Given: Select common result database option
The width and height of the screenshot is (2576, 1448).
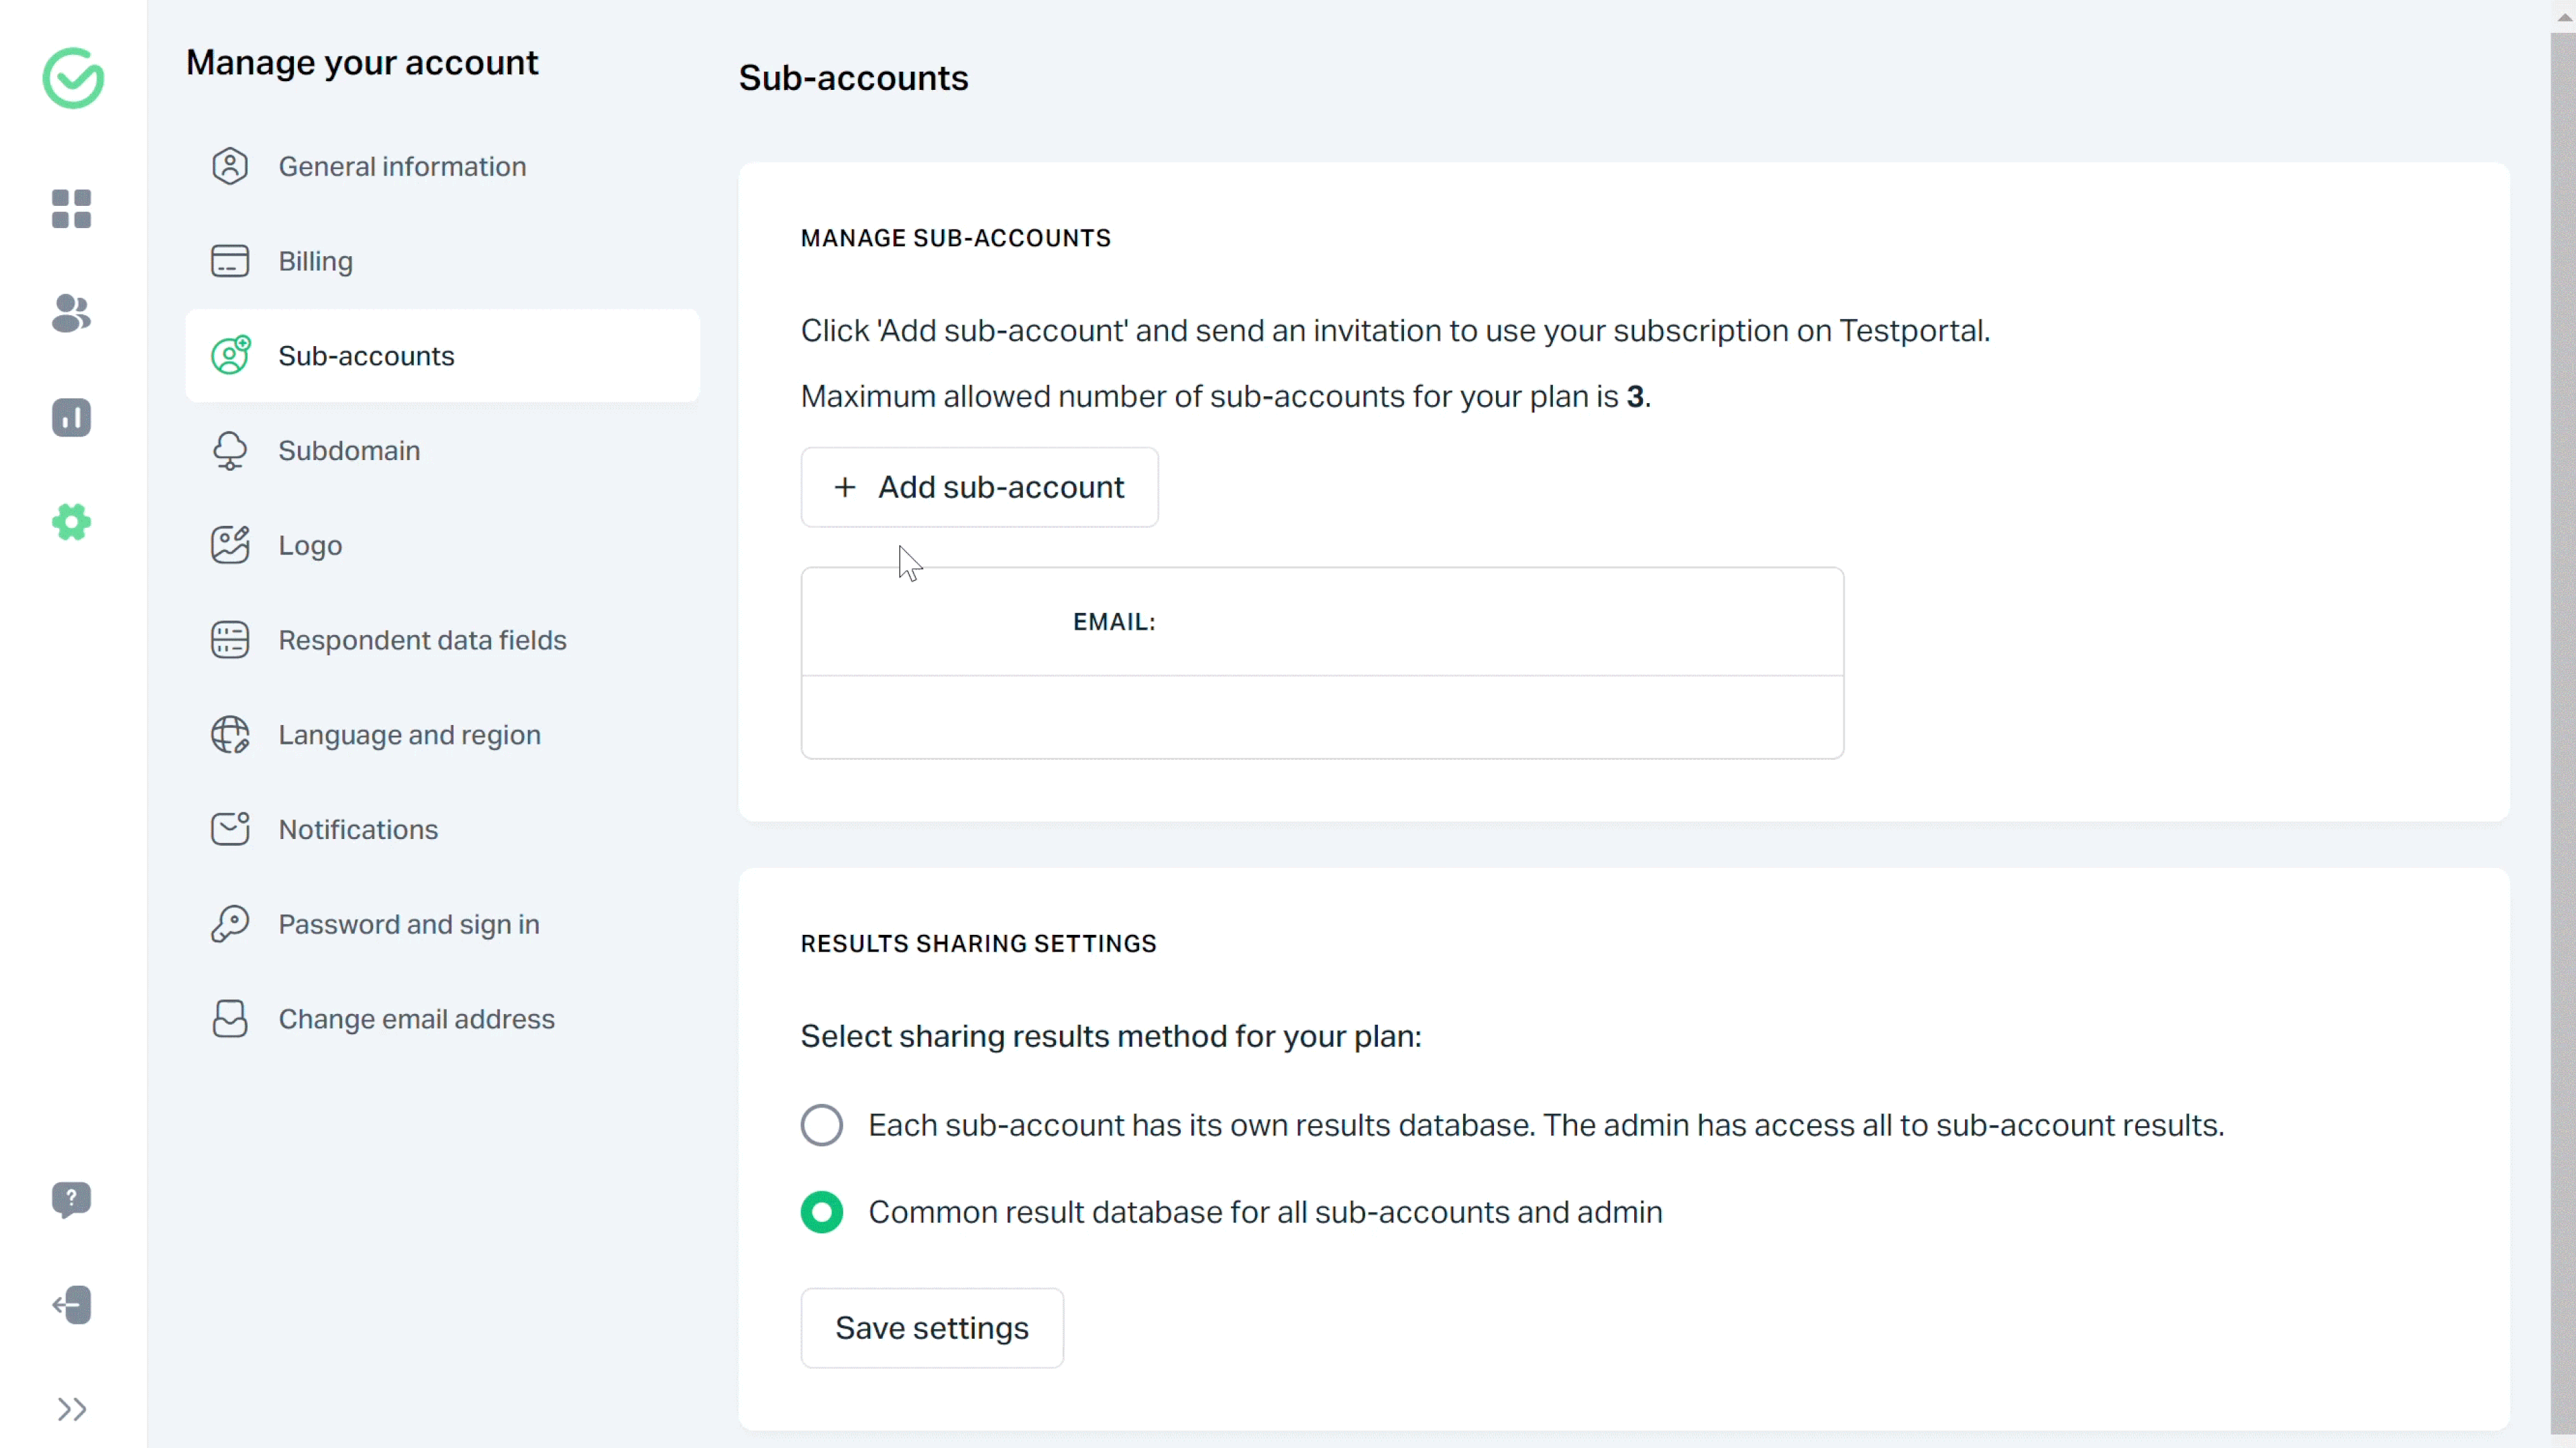Looking at the screenshot, I should (x=821, y=1212).
